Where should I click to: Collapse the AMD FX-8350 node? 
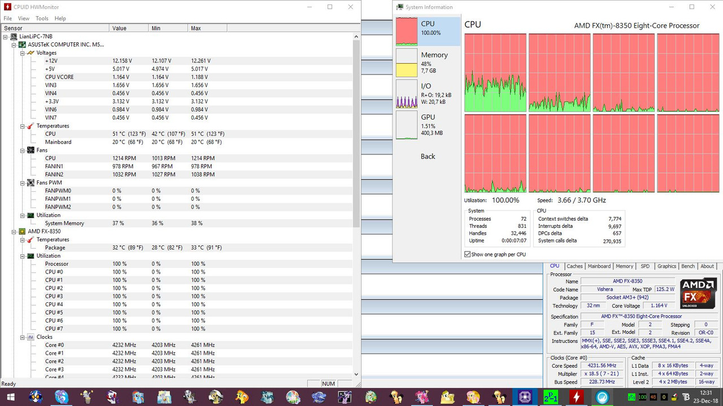14,231
